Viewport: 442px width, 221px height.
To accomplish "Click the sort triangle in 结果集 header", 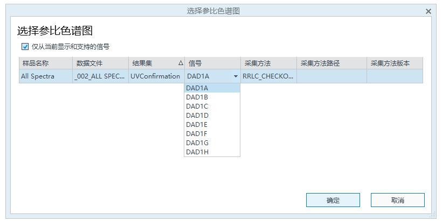I will [x=181, y=63].
